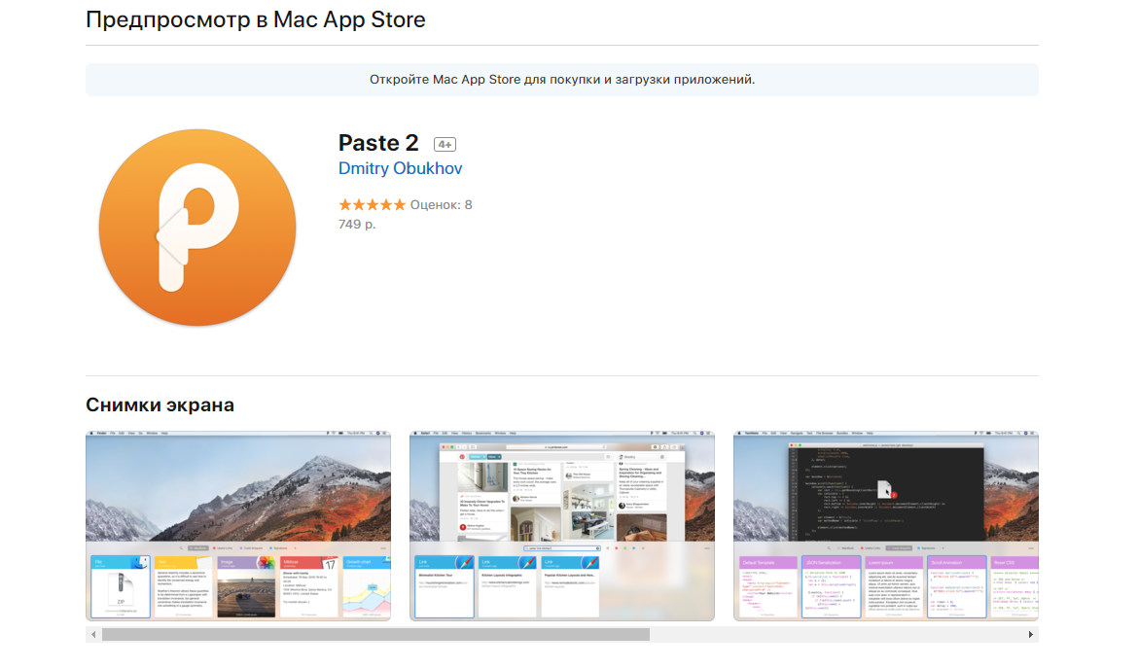Click the Growth chart card in first screenshot
The image size is (1139, 668).
pos(367,588)
